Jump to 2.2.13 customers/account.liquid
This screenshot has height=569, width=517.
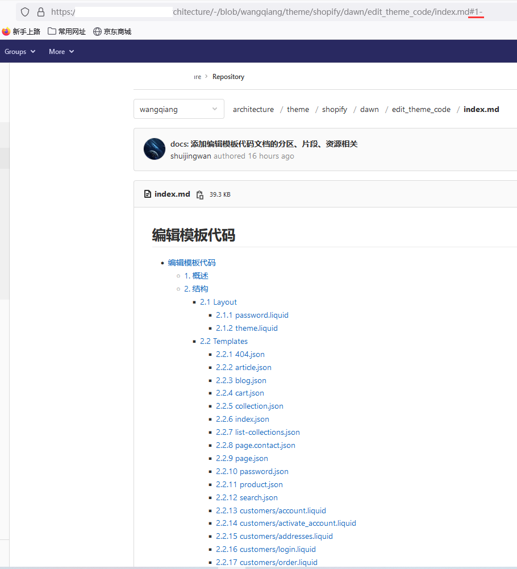(271, 510)
